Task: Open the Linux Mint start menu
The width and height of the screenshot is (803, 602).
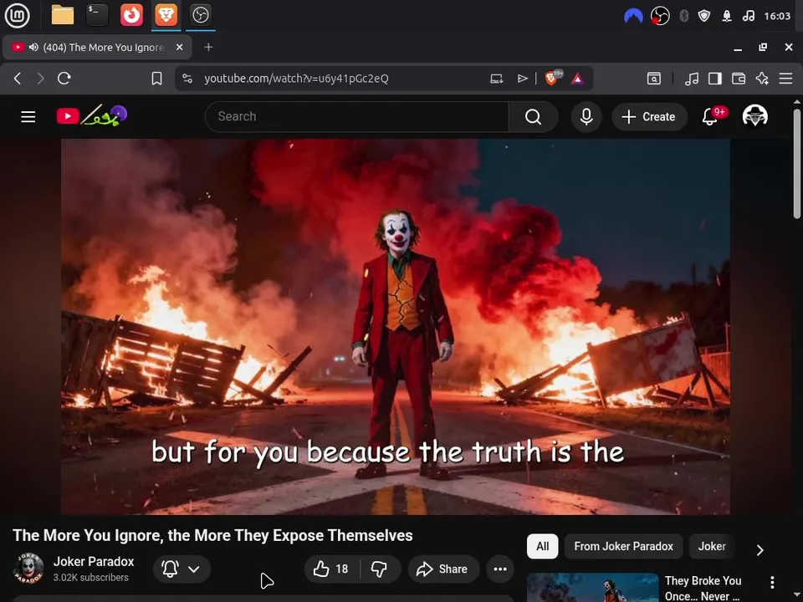Action: pyautogui.click(x=17, y=15)
